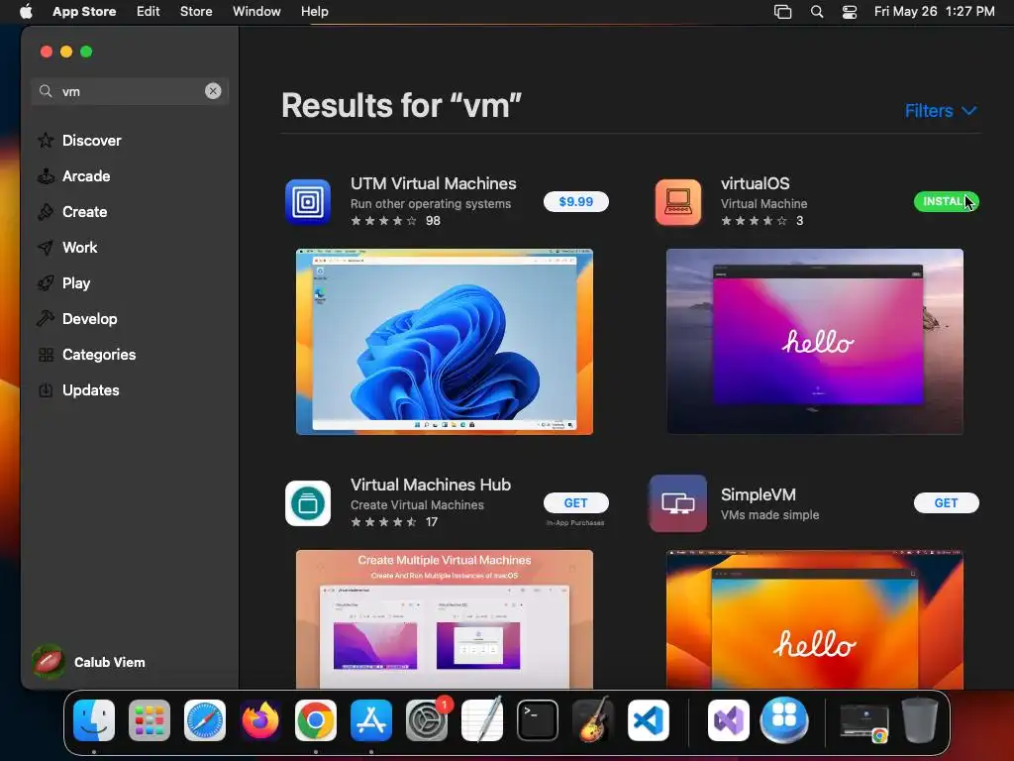Click GET for SimpleVM

point(946,502)
